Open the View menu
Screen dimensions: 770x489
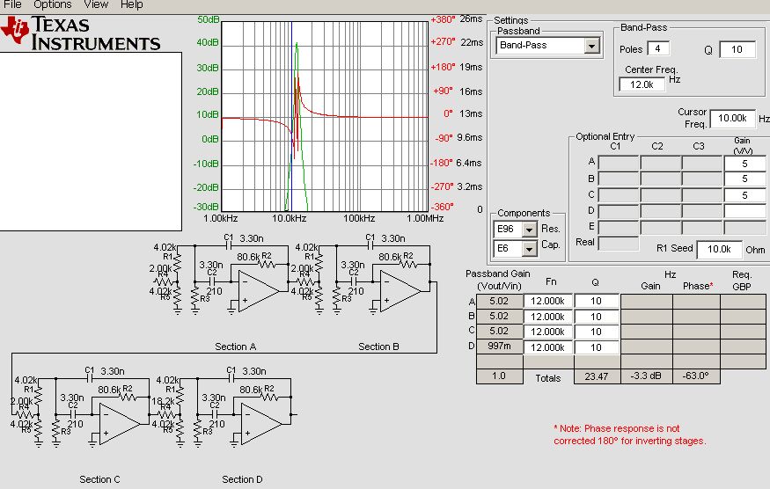[x=96, y=4]
